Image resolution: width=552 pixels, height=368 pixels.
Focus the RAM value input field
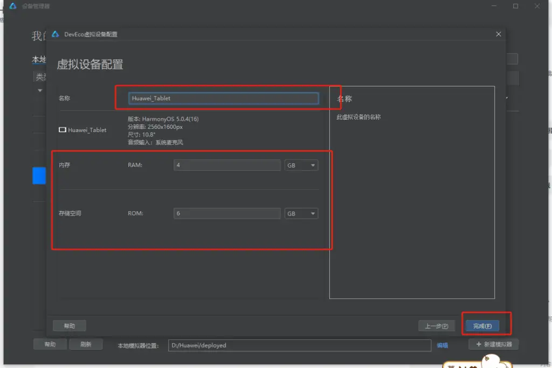click(x=227, y=165)
